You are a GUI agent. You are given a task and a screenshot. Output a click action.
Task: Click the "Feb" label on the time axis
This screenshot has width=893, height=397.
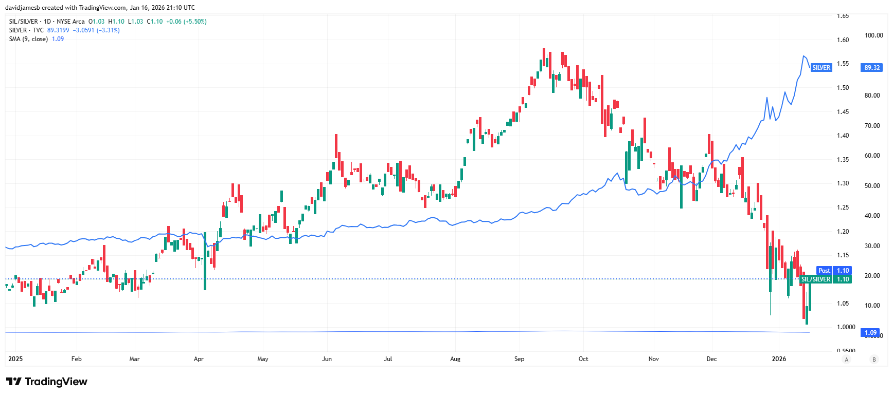click(x=76, y=359)
